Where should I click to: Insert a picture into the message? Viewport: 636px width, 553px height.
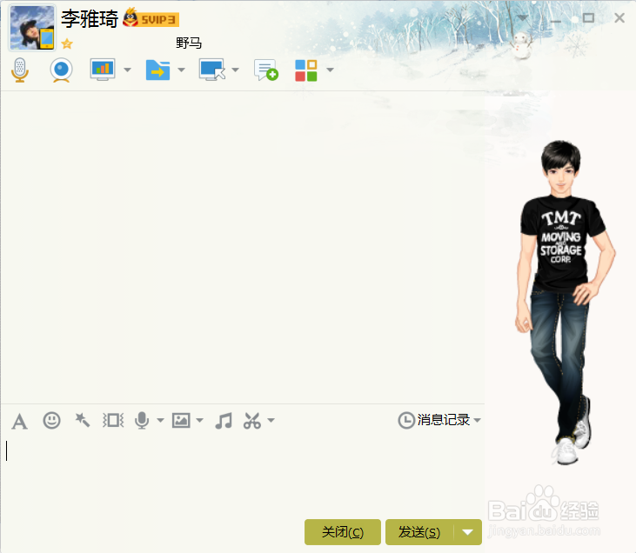coord(181,421)
